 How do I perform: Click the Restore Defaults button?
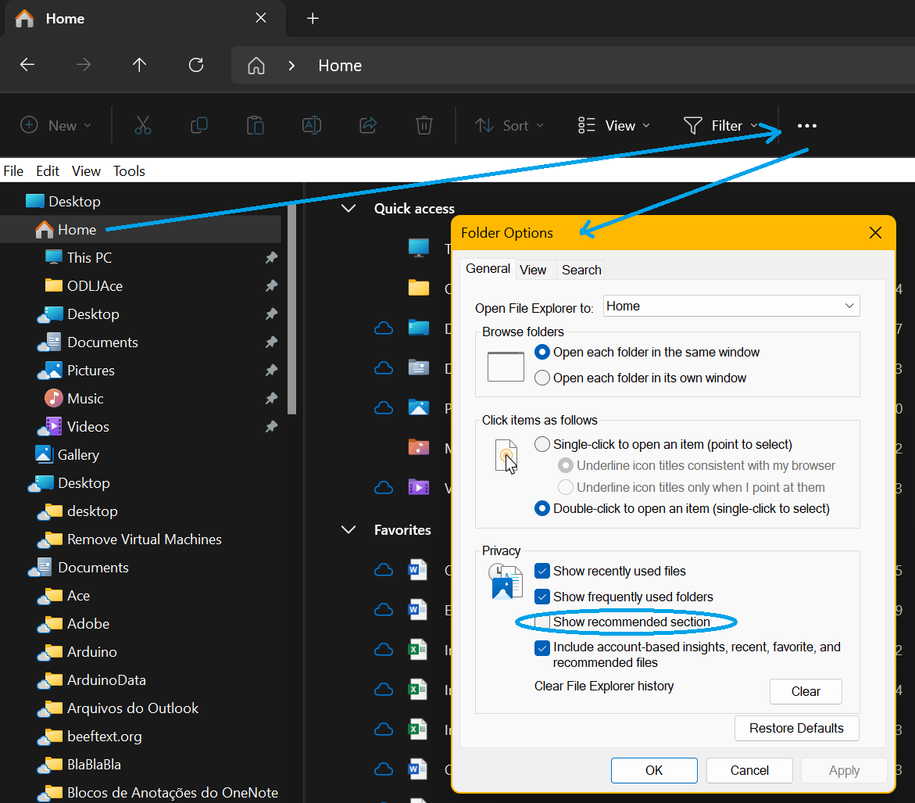[796, 729]
